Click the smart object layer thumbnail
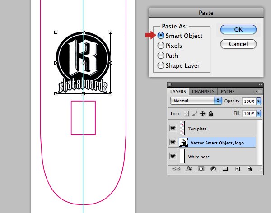 (x=183, y=142)
